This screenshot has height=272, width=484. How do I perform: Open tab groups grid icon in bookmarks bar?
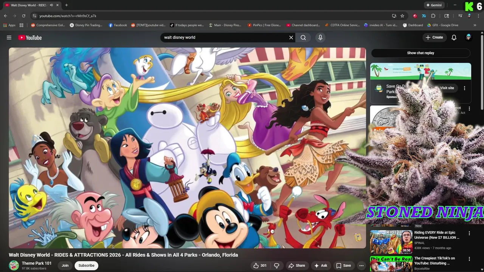(22, 25)
